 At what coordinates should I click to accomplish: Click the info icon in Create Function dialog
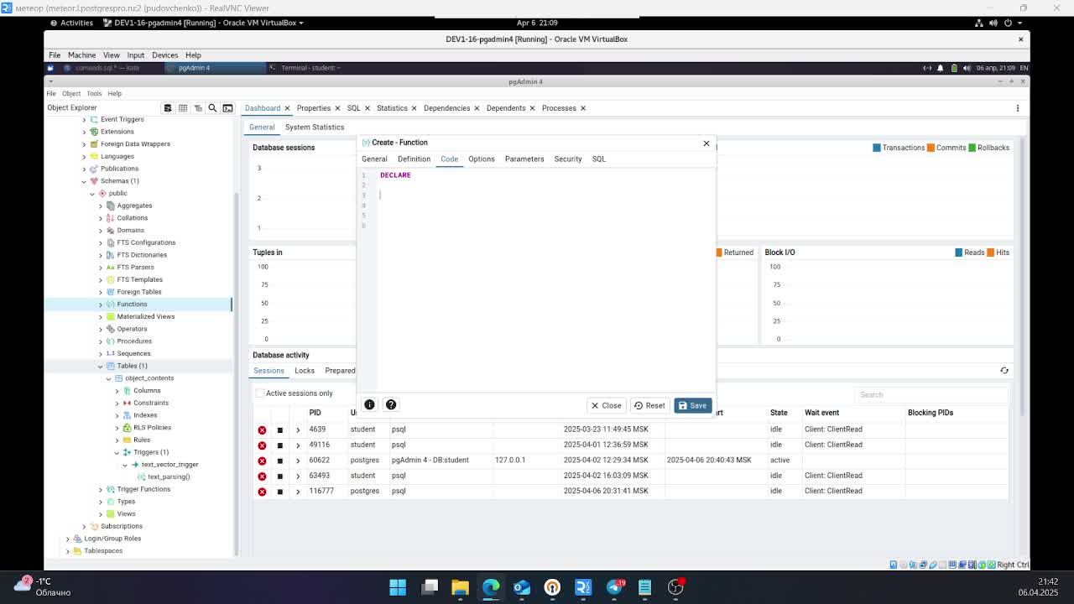[x=369, y=404]
